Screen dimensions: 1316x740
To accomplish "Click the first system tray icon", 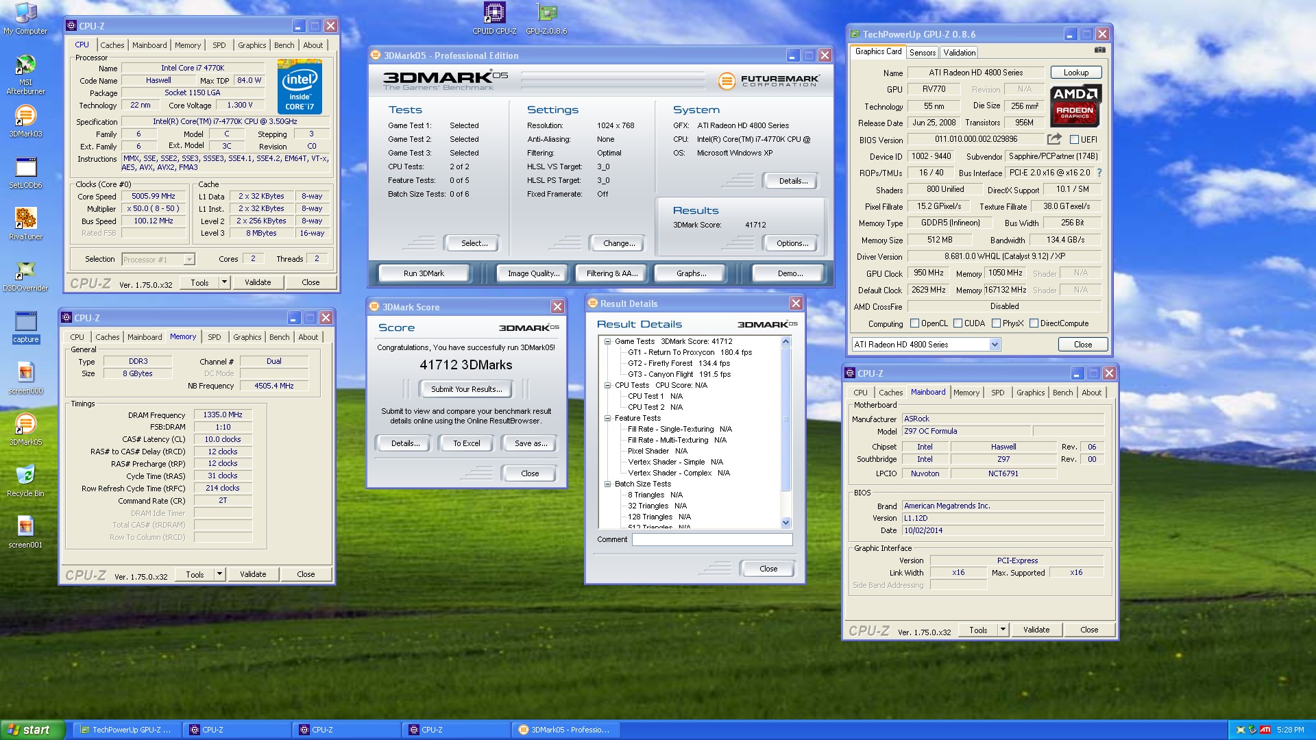I will (1241, 730).
